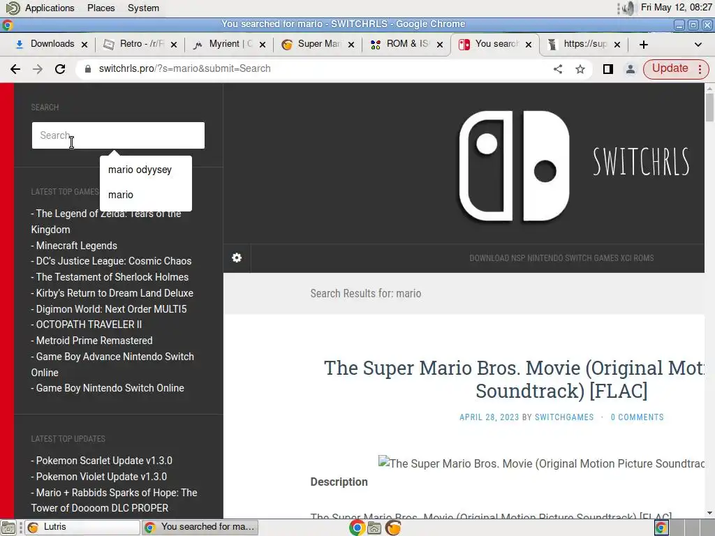Click the address bar URL

pos(184,68)
